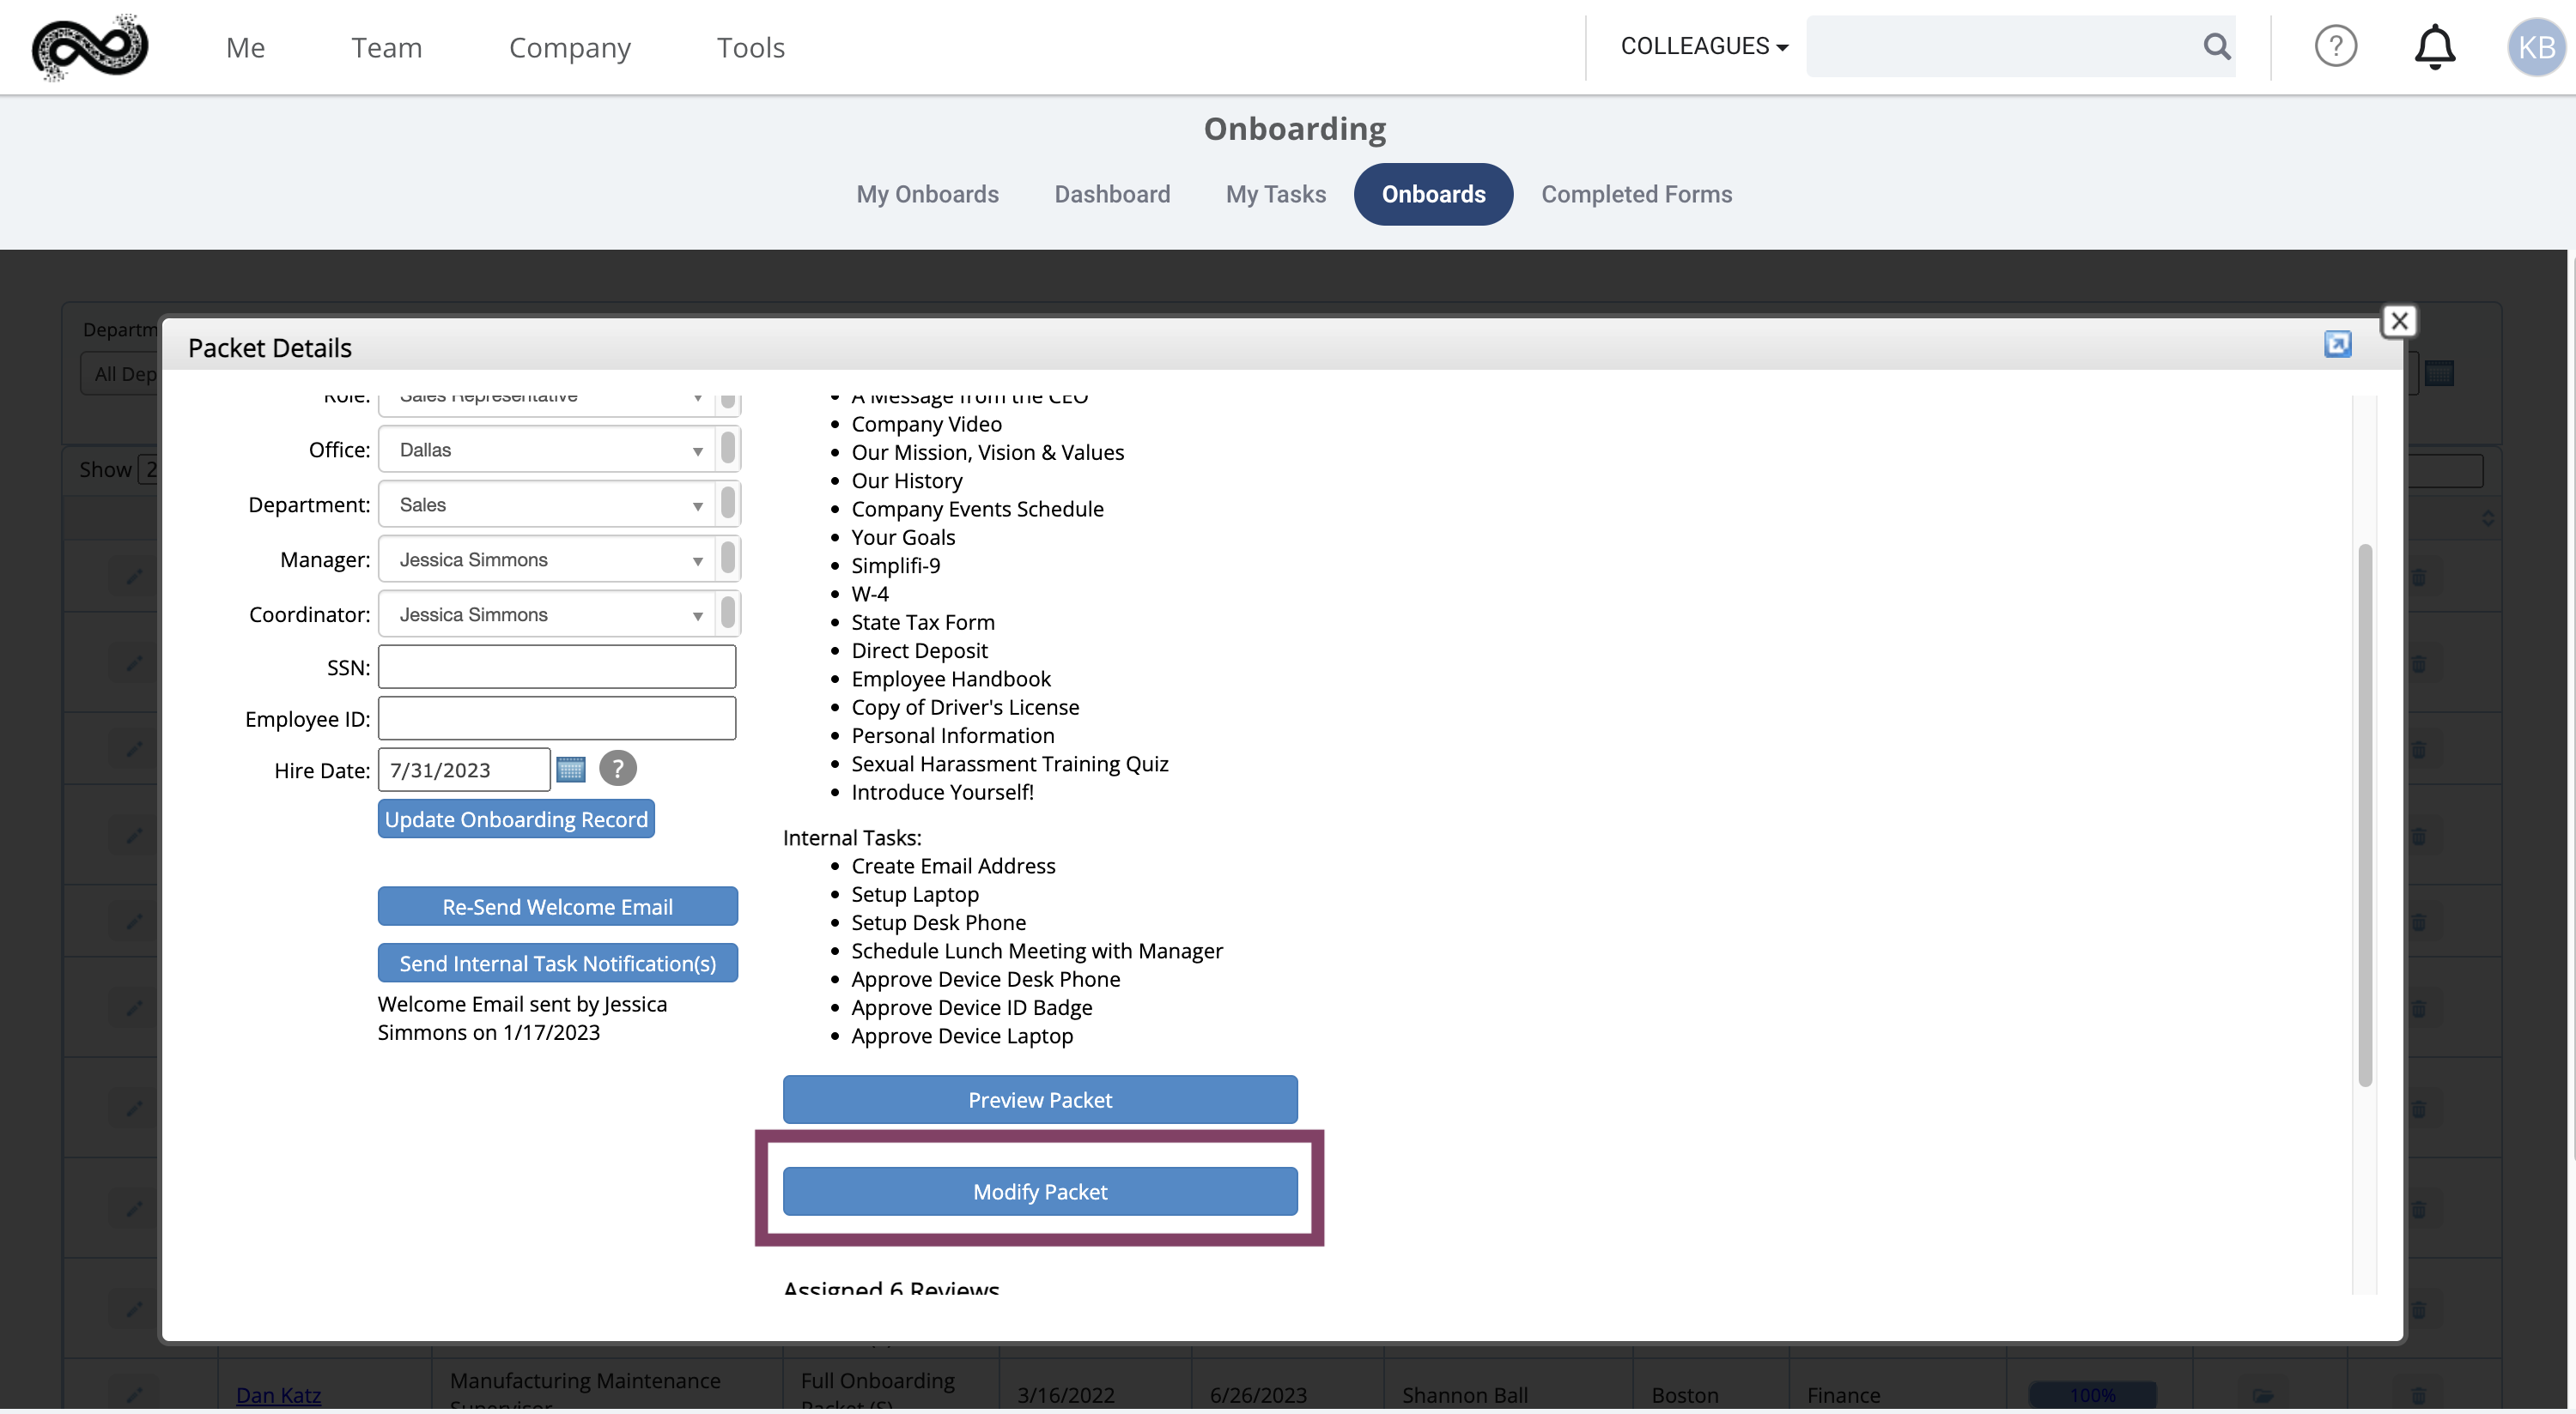The height and width of the screenshot is (1414, 2576).
Task: Click the Dan Katz link in background table
Action: (x=278, y=1394)
